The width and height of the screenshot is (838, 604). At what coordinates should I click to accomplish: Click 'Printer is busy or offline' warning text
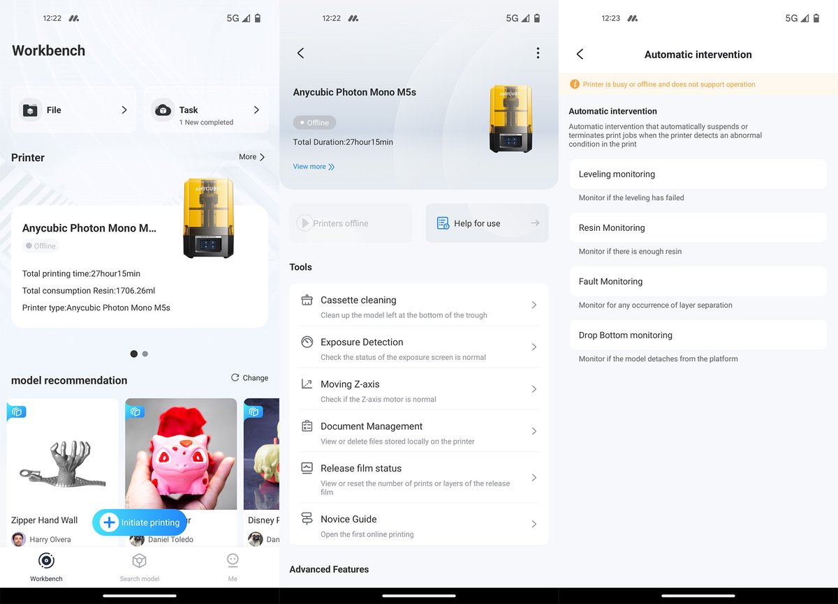tap(669, 84)
